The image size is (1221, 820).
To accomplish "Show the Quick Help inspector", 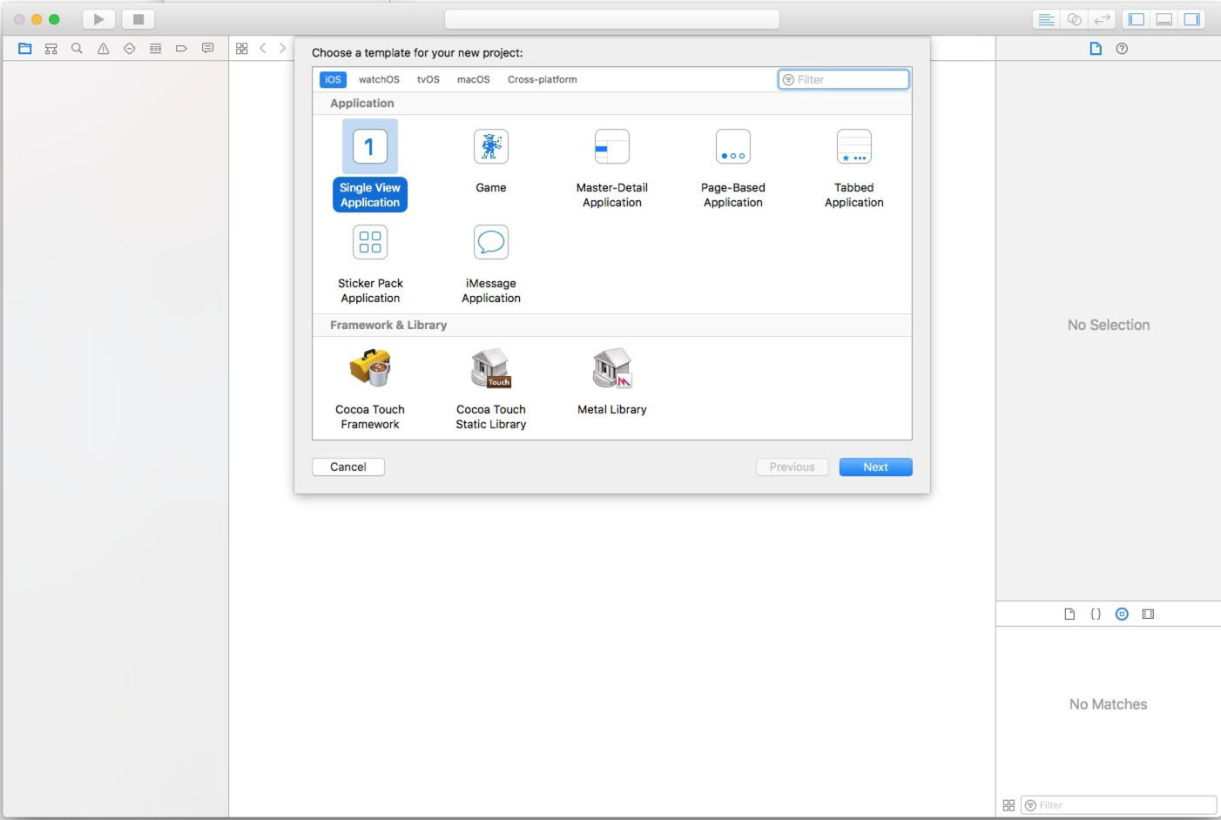I will click(x=1122, y=49).
